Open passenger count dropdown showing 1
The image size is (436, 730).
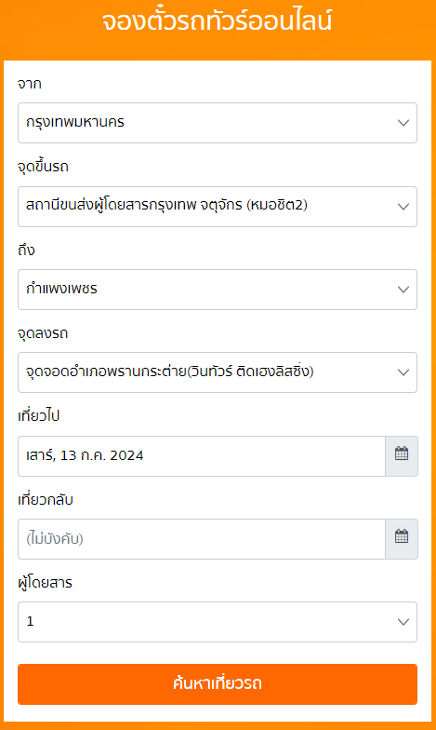pyautogui.click(x=218, y=622)
